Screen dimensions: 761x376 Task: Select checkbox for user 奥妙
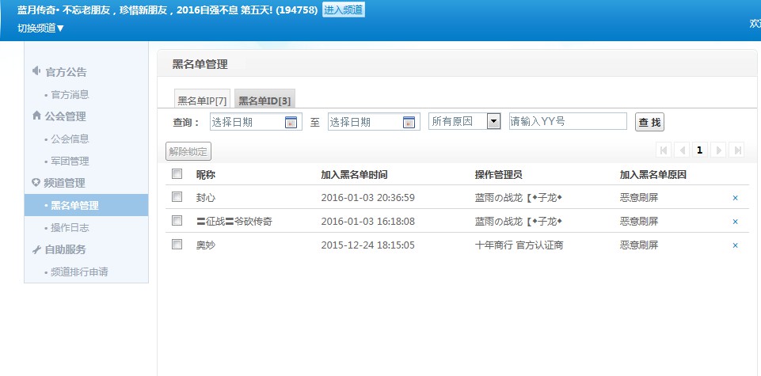(177, 245)
